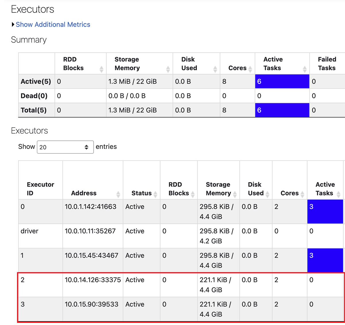Expand Show Additional Metrics disclosure triangle

pos(13,25)
